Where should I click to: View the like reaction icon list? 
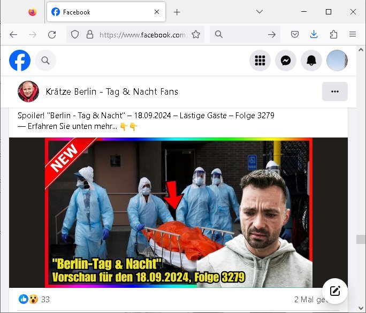pyautogui.click(x=24, y=299)
